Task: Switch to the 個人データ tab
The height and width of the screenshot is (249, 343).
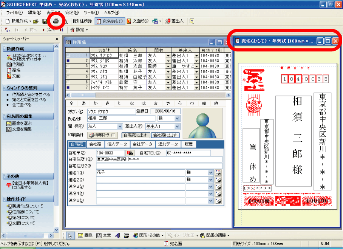Action: (117, 144)
